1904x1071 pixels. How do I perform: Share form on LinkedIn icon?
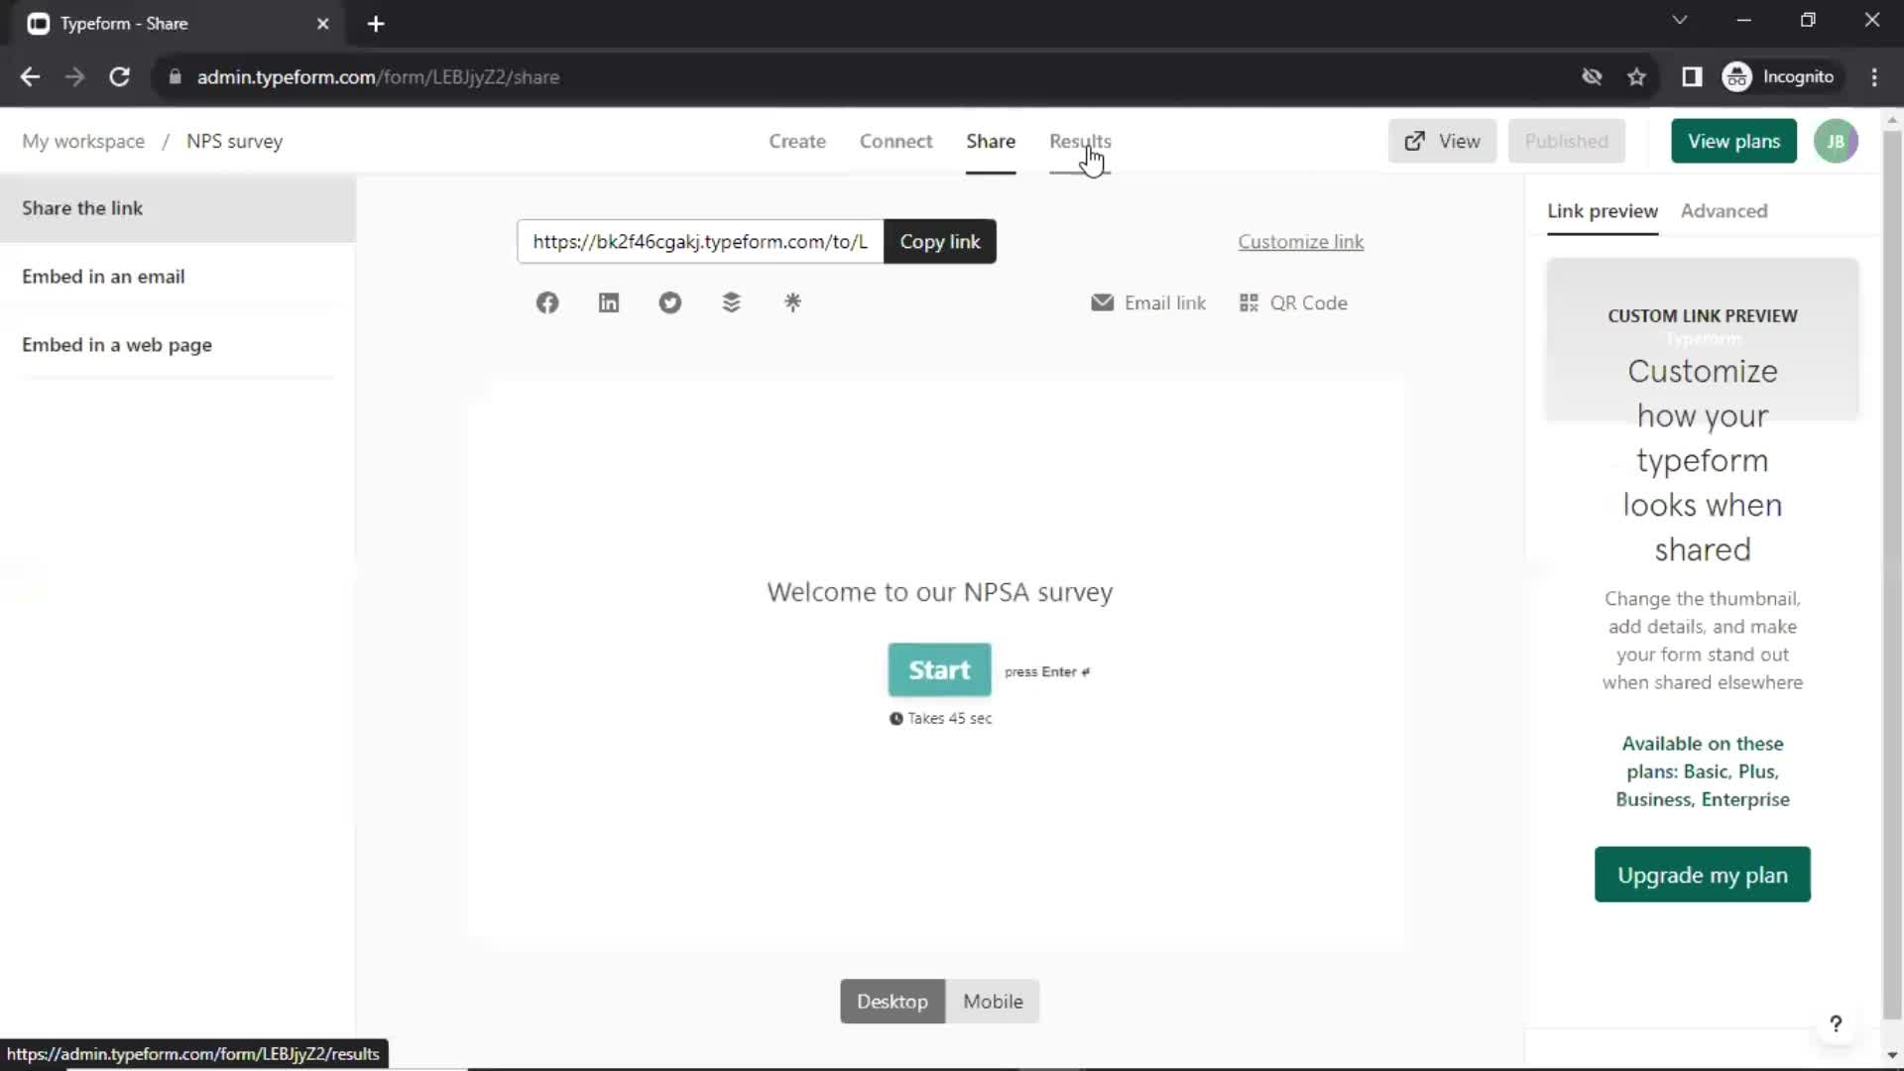pyautogui.click(x=609, y=302)
